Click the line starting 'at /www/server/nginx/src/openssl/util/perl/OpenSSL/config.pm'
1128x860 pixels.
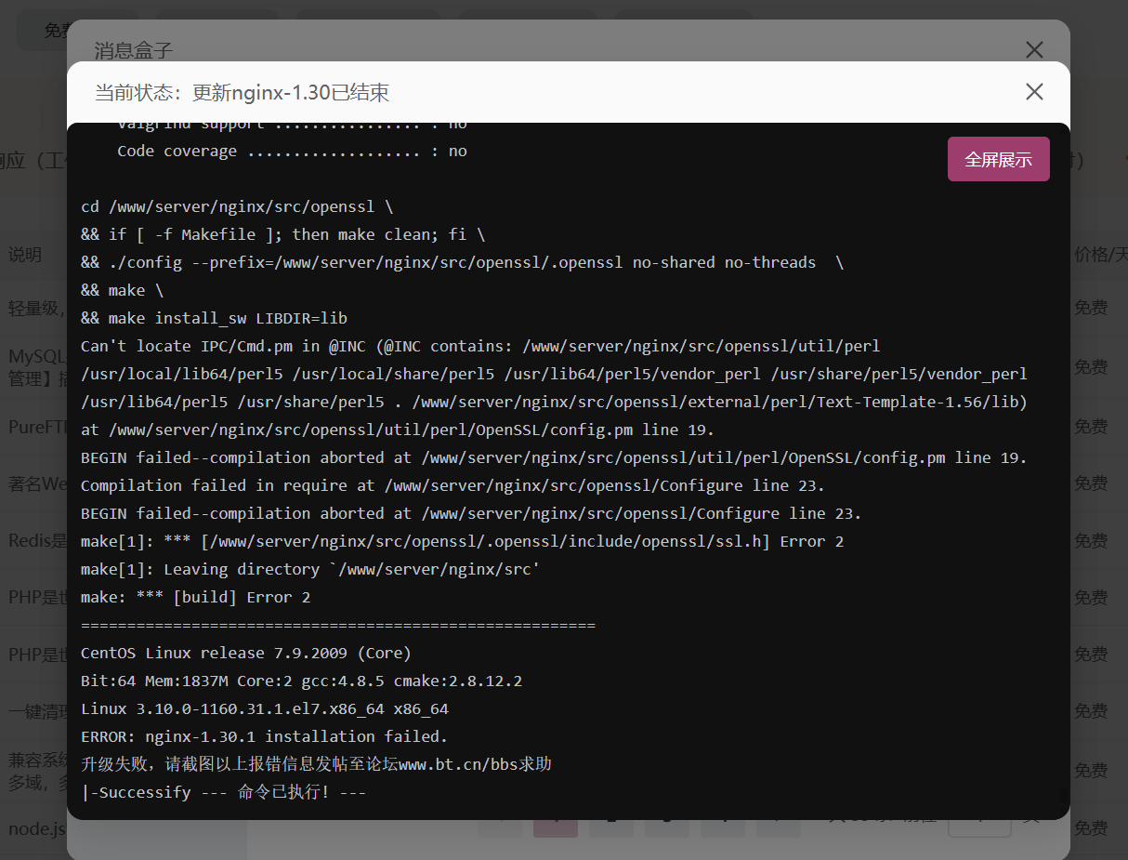tap(398, 430)
